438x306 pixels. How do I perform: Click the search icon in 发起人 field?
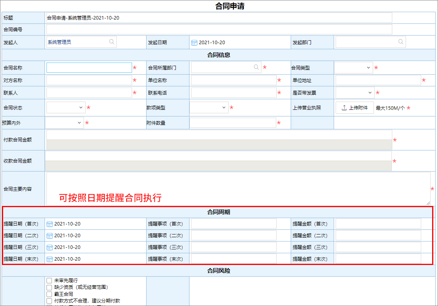112,42
